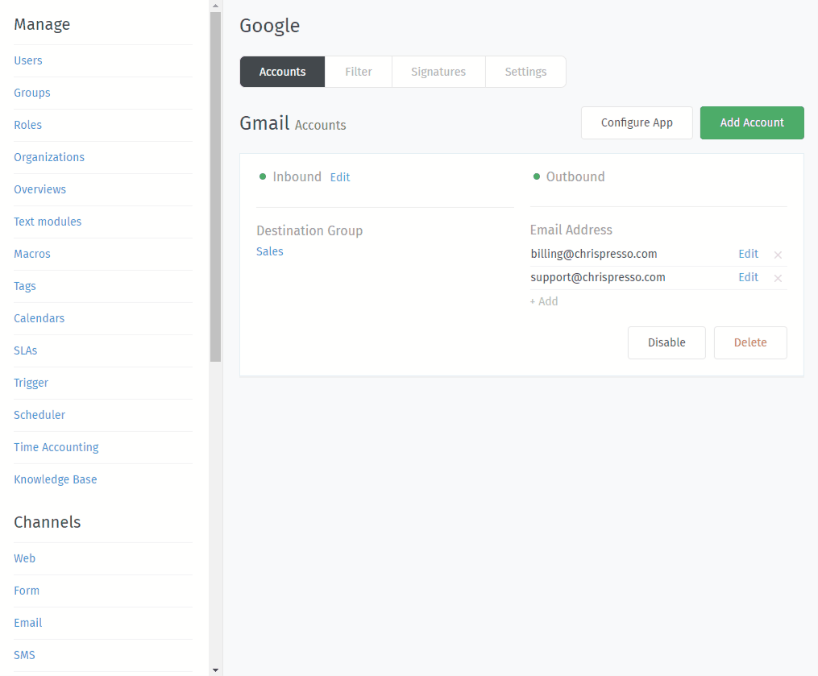This screenshot has width=818, height=676.
Task: Click the Destination Group label
Action: click(309, 231)
